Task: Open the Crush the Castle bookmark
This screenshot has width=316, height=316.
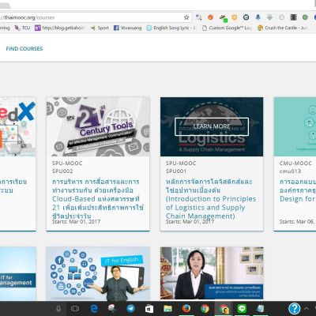Action: point(283,28)
